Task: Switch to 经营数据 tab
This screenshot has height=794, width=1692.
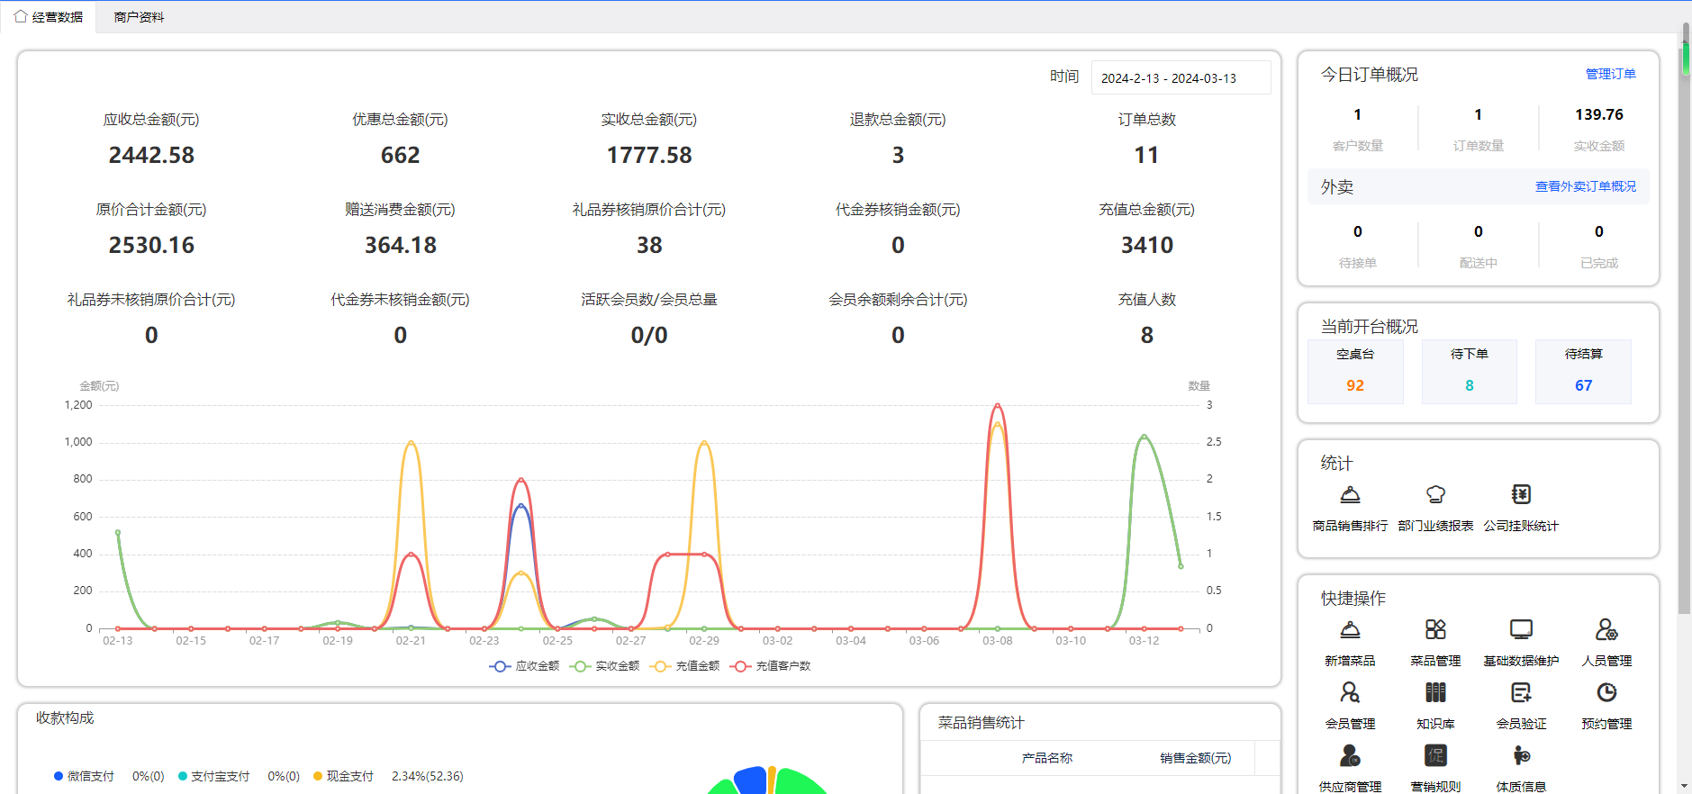Action: 49,17
